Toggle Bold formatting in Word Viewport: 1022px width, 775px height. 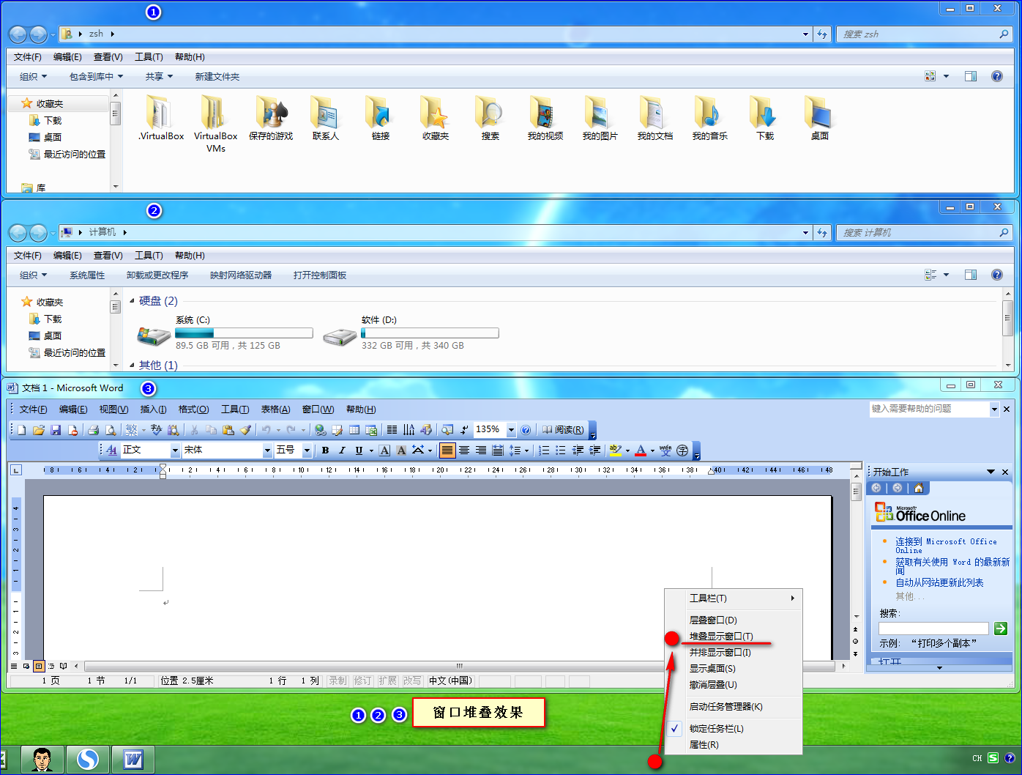325,450
